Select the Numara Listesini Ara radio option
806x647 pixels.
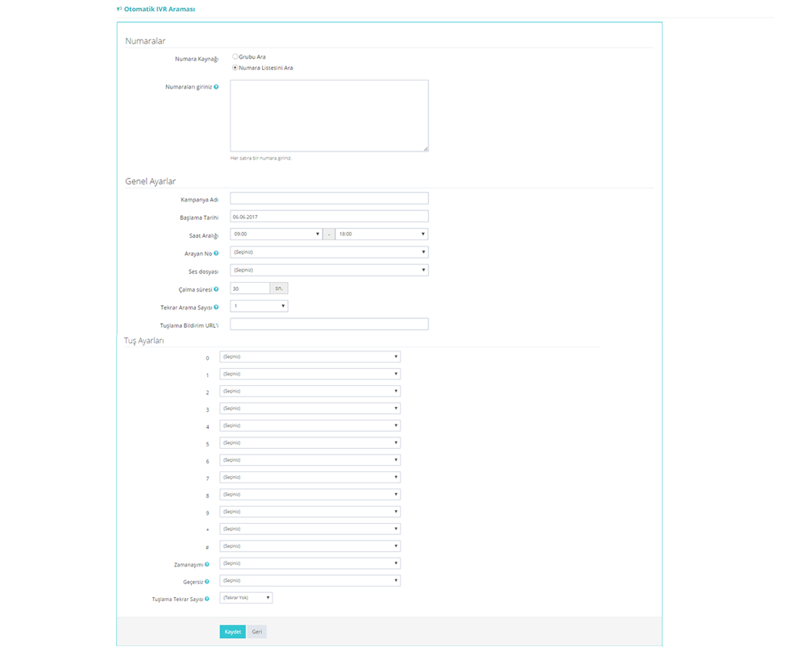235,68
